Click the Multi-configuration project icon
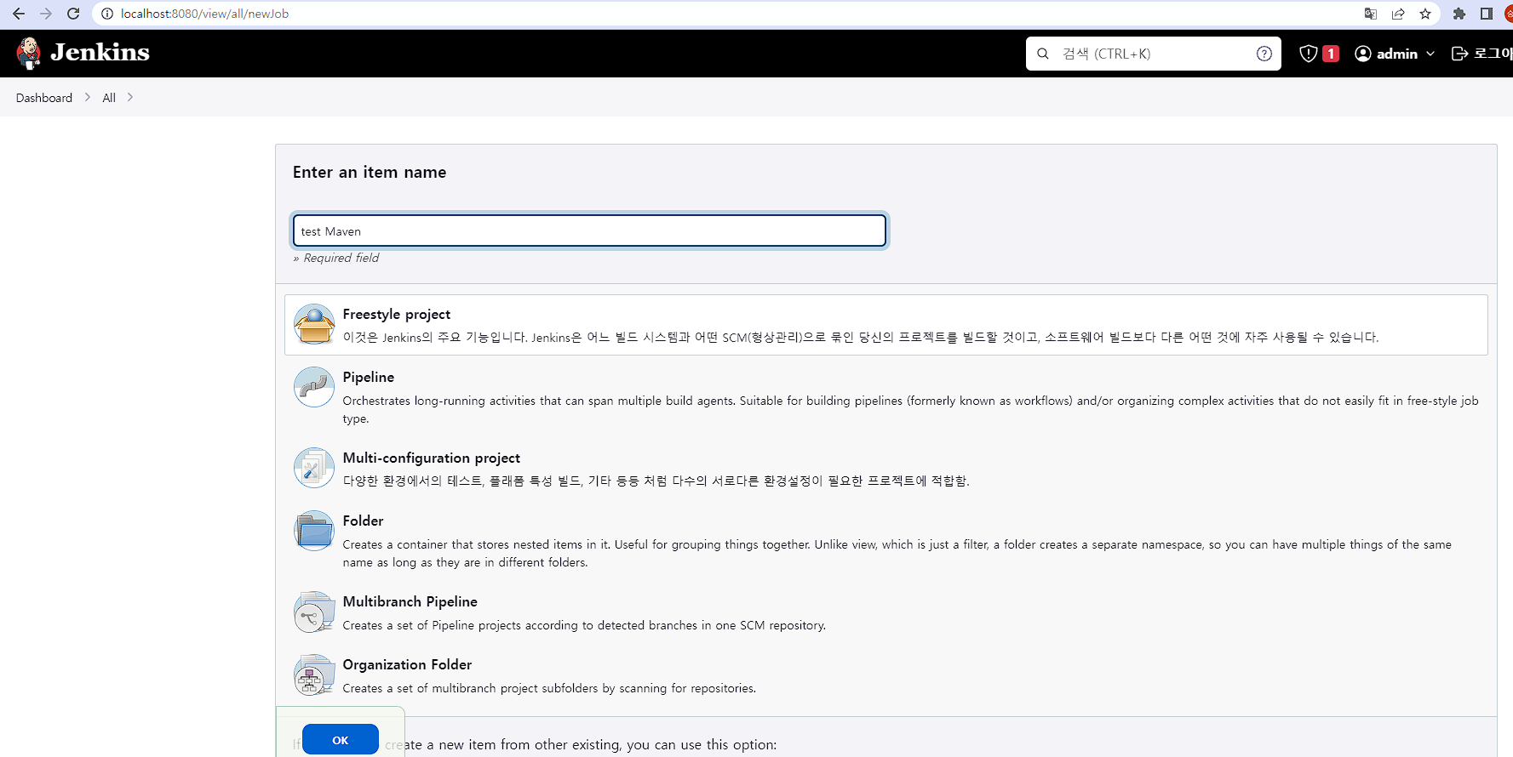The image size is (1513, 757). [314, 468]
